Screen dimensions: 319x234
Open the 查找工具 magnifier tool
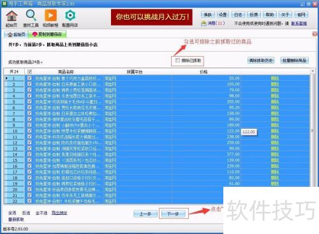[31, 18]
